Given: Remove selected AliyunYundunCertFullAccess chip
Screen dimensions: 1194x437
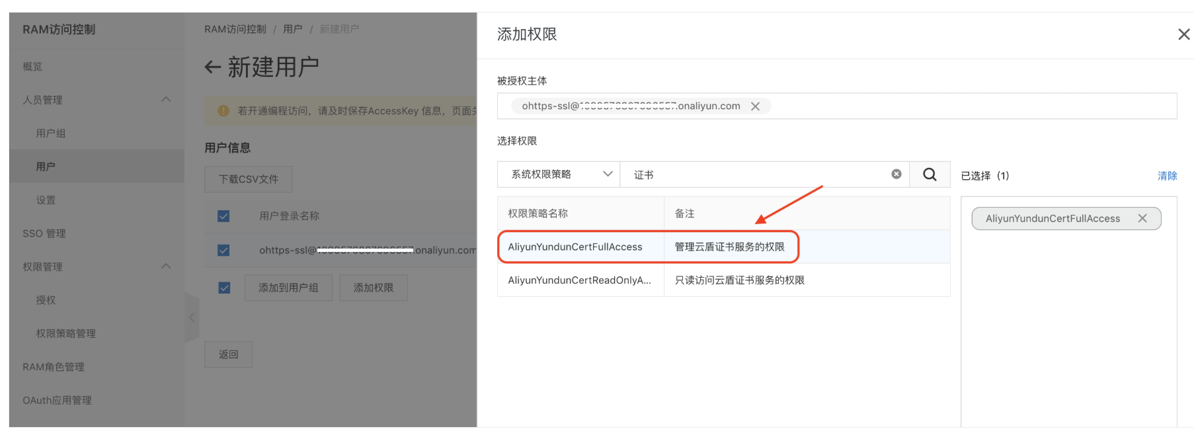Looking at the screenshot, I should (x=1142, y=218).
